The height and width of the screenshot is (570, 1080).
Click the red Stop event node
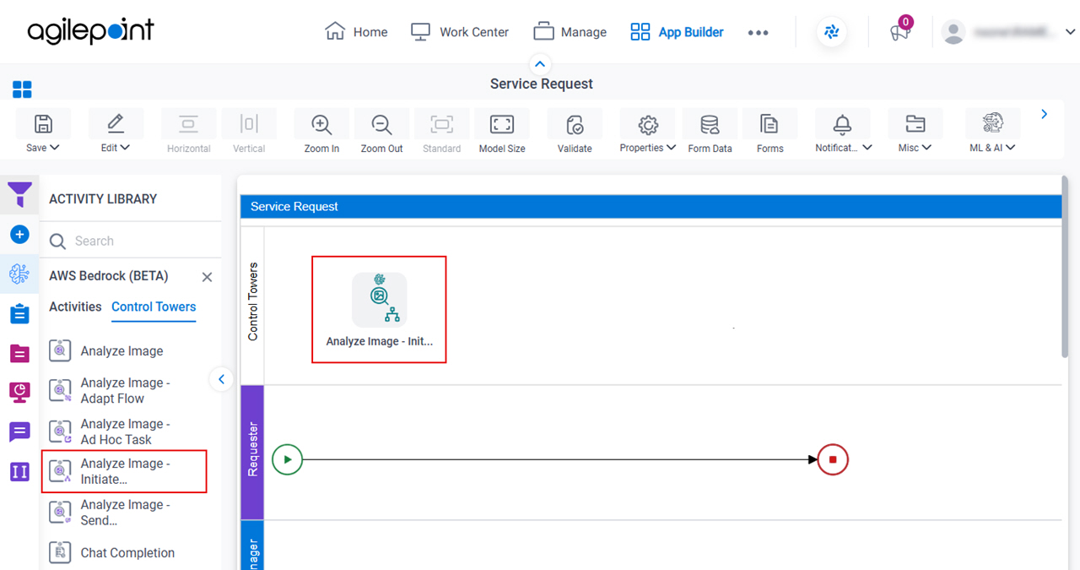(x=833, y=459)
